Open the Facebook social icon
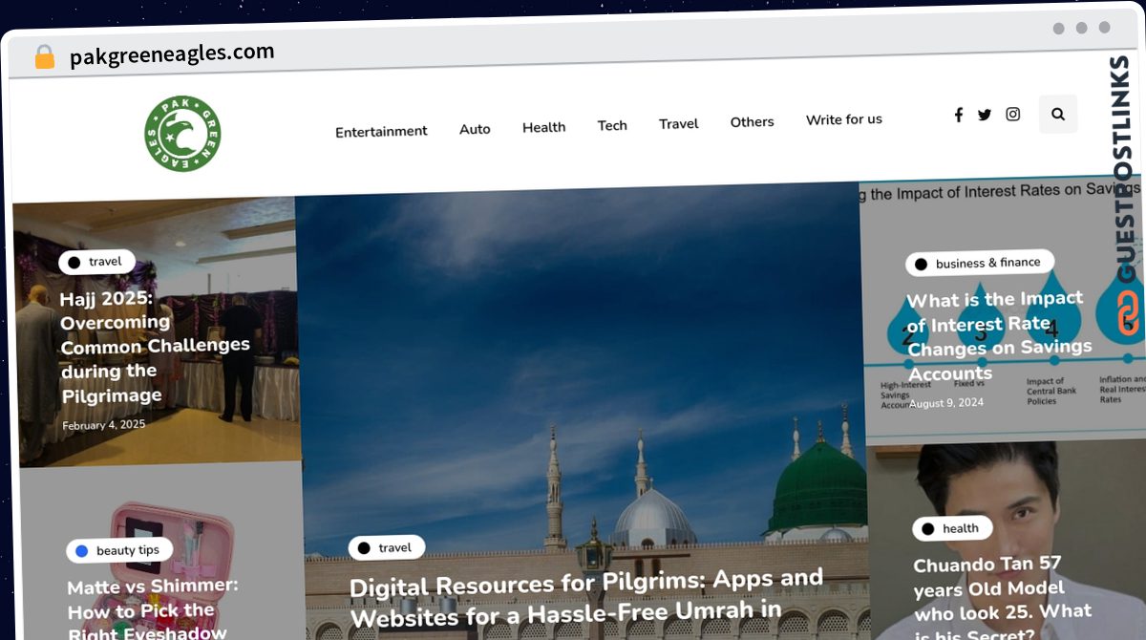This screenshot has width=1146, height=640. 959,115
